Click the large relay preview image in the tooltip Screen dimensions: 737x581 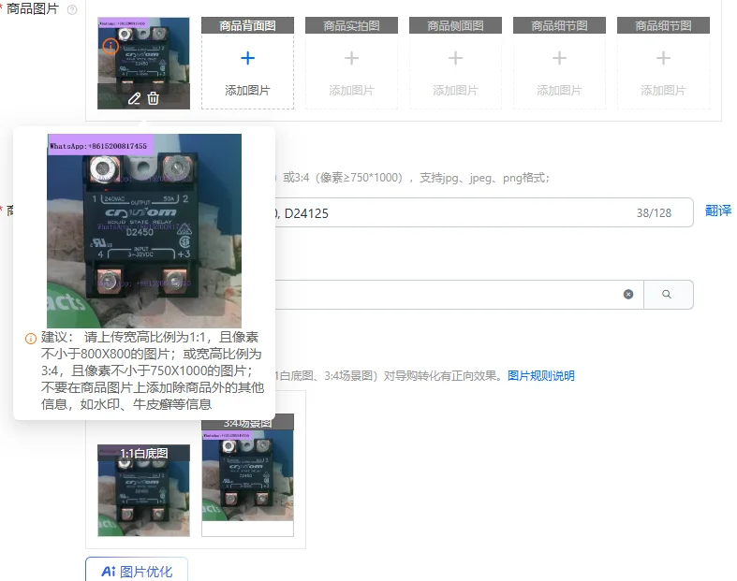click(x=144, y=230)
